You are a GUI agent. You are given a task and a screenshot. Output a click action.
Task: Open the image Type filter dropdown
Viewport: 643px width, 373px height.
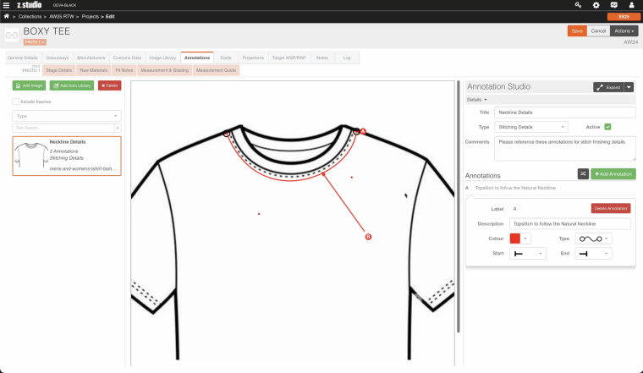[x=67, y=116]
